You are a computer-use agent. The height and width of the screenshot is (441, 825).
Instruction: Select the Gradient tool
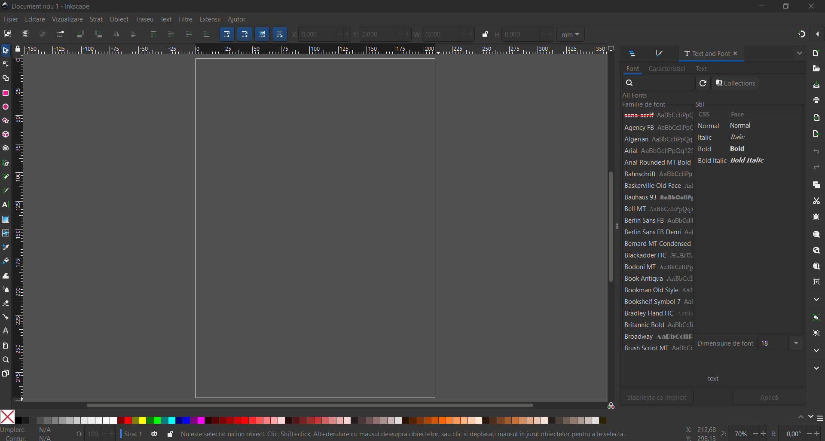tap(6, 219)
